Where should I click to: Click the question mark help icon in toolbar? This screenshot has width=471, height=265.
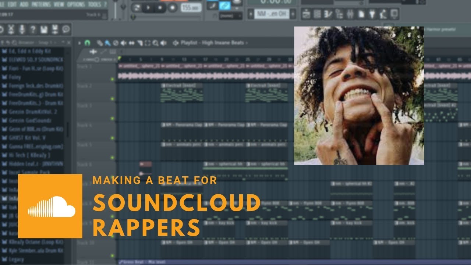click(33, 29)
